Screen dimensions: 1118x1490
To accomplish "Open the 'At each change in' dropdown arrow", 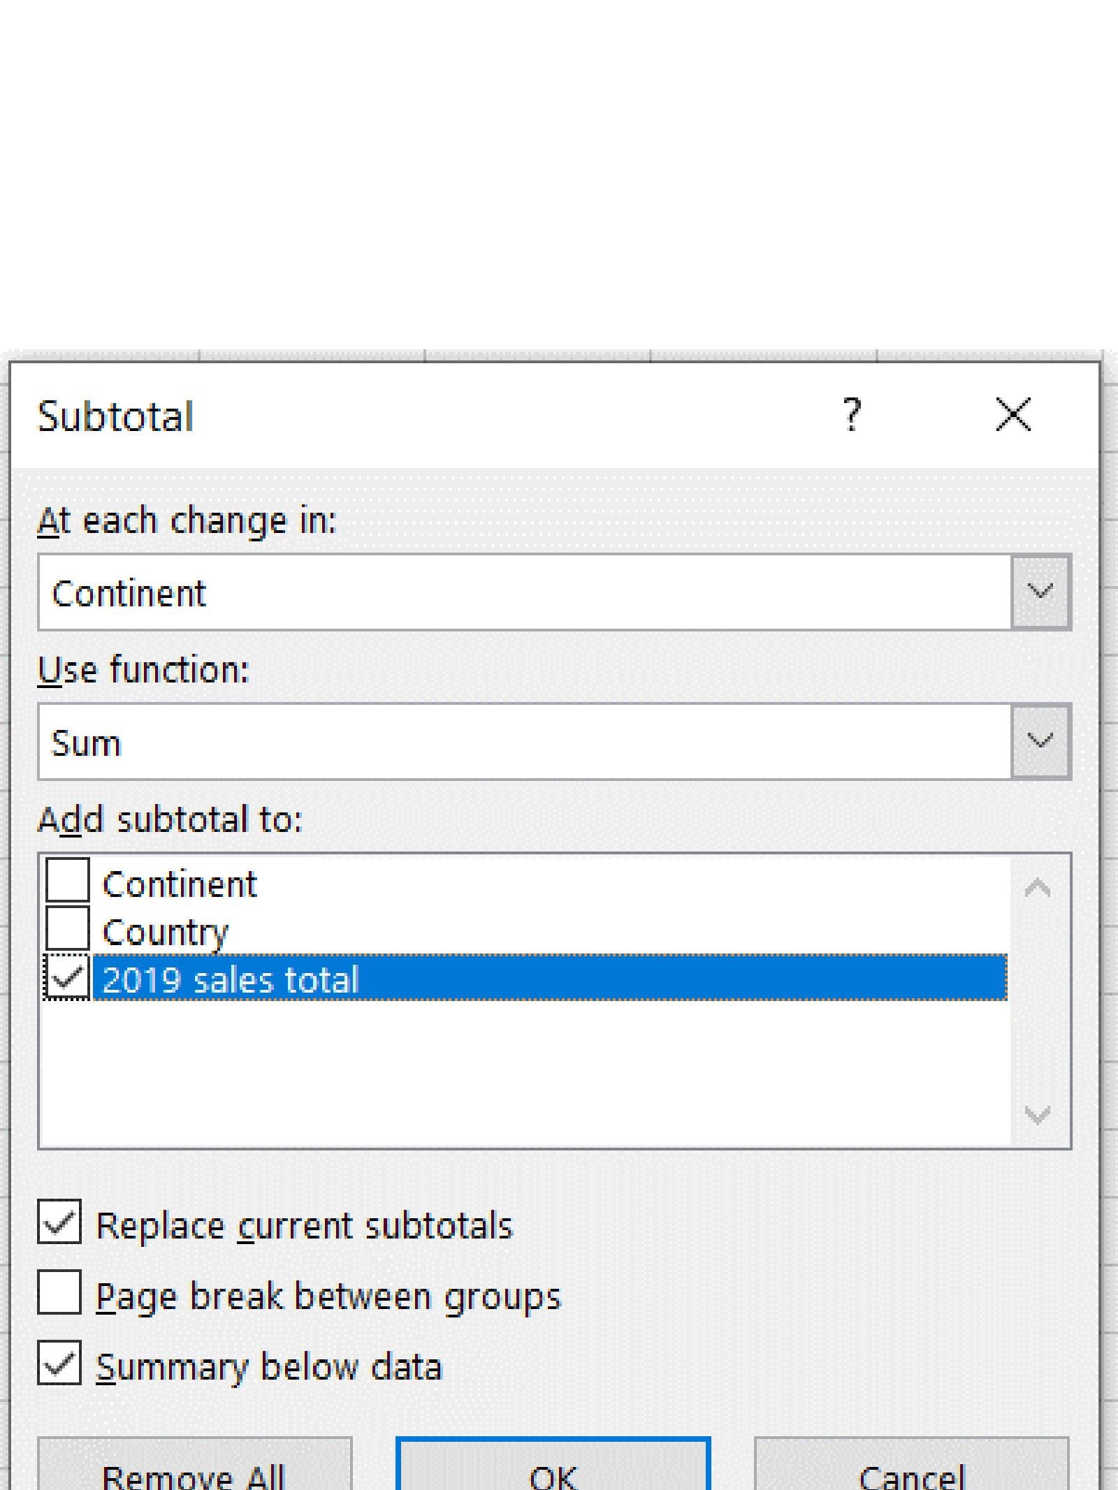I will tap(1040, 592).
